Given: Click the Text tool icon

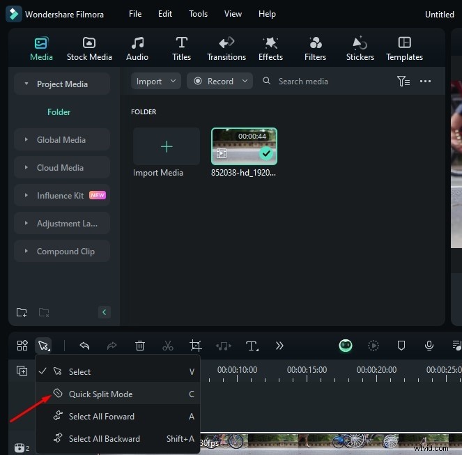Looking at the screenshot, I should coord(252,346).
